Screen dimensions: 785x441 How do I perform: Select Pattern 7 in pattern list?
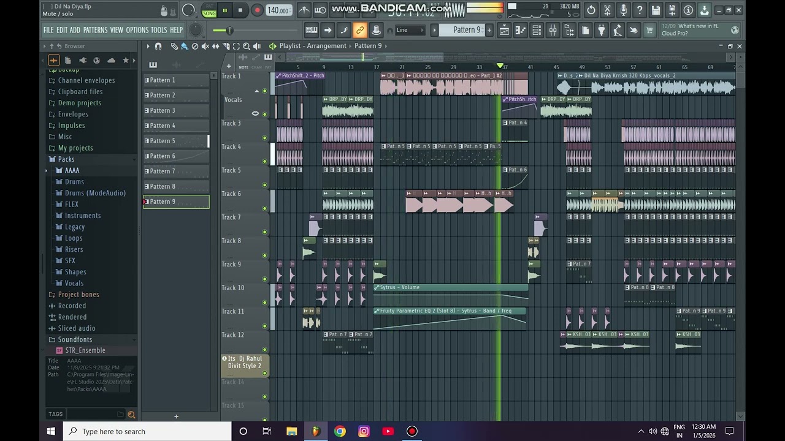click(175, 171)
